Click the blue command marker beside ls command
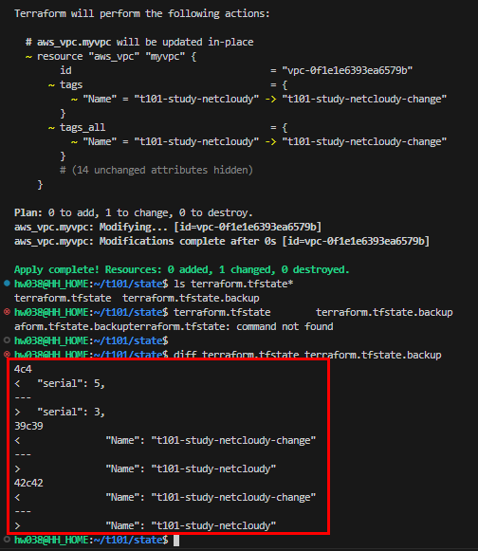This screenshot has height=551, width=478. point(7,284)
